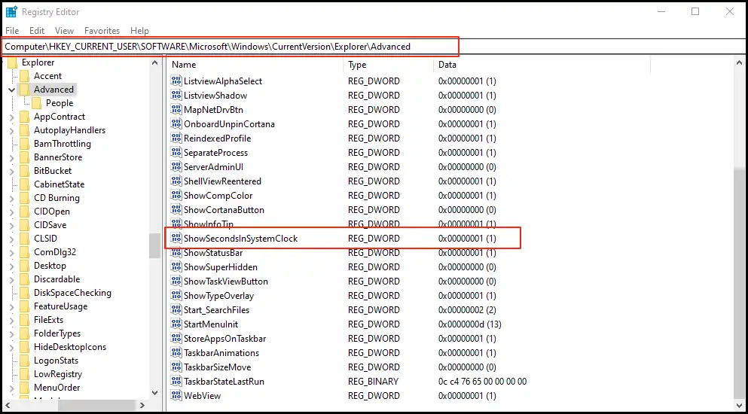
Task: Click the People subkey folder icon
Action: (x=37, y=103)
